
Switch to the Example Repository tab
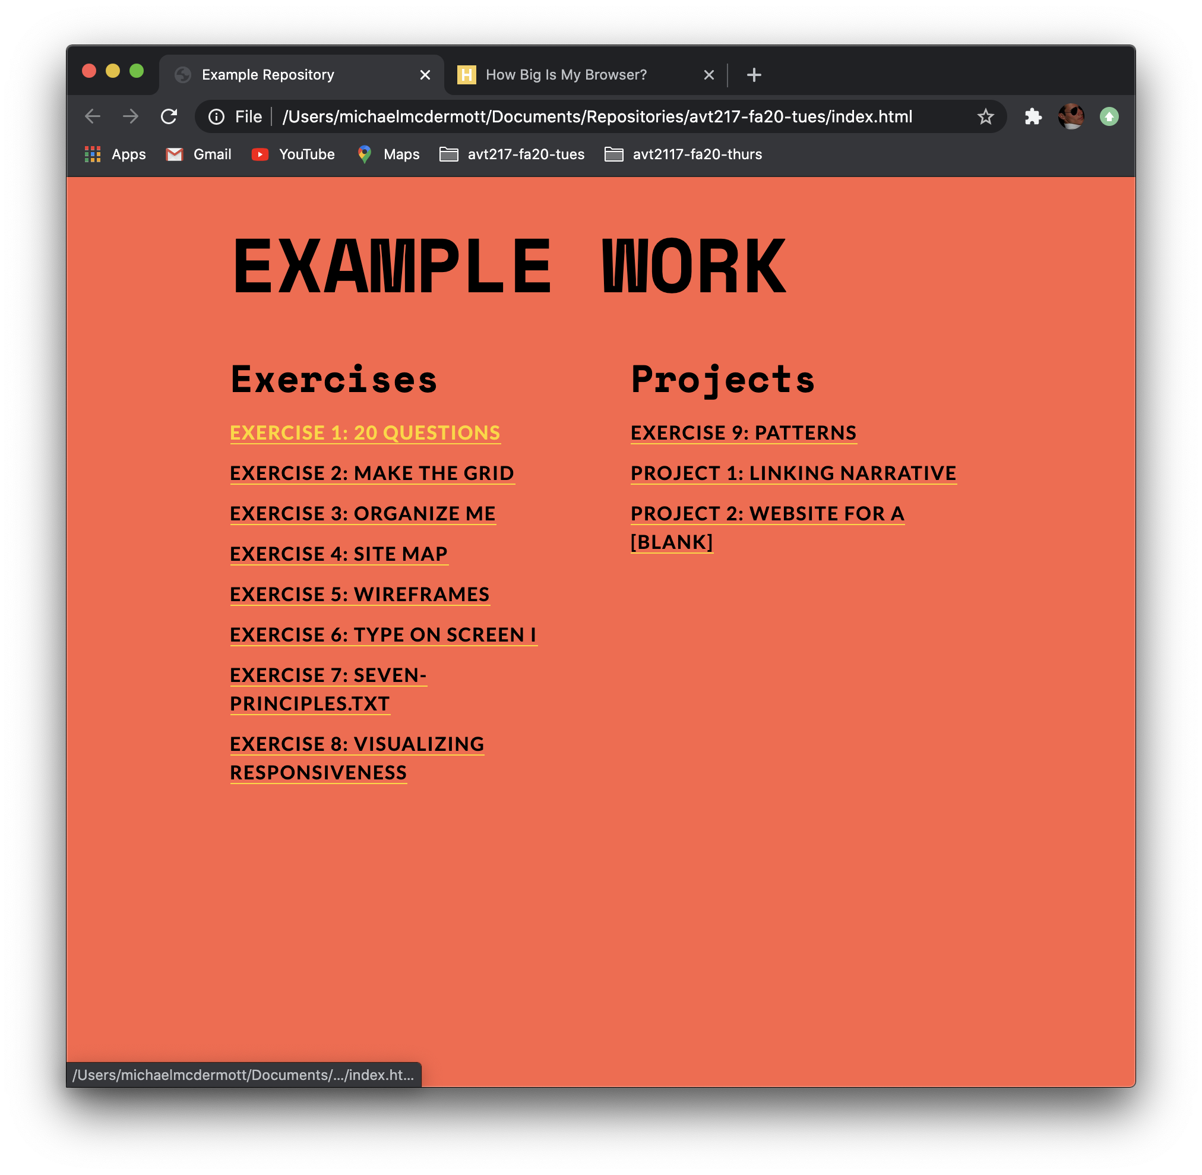pos(301,75)
